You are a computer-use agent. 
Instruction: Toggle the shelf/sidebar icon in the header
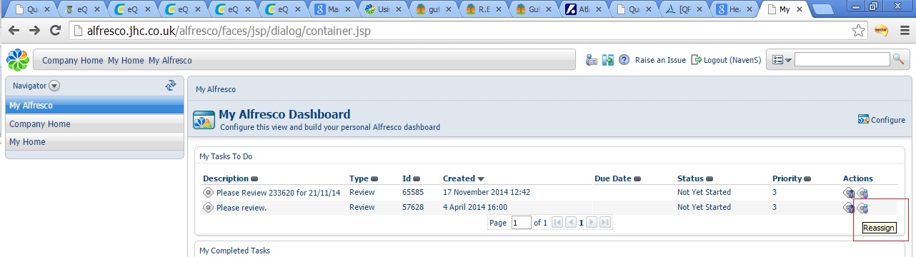pos(607,60)
